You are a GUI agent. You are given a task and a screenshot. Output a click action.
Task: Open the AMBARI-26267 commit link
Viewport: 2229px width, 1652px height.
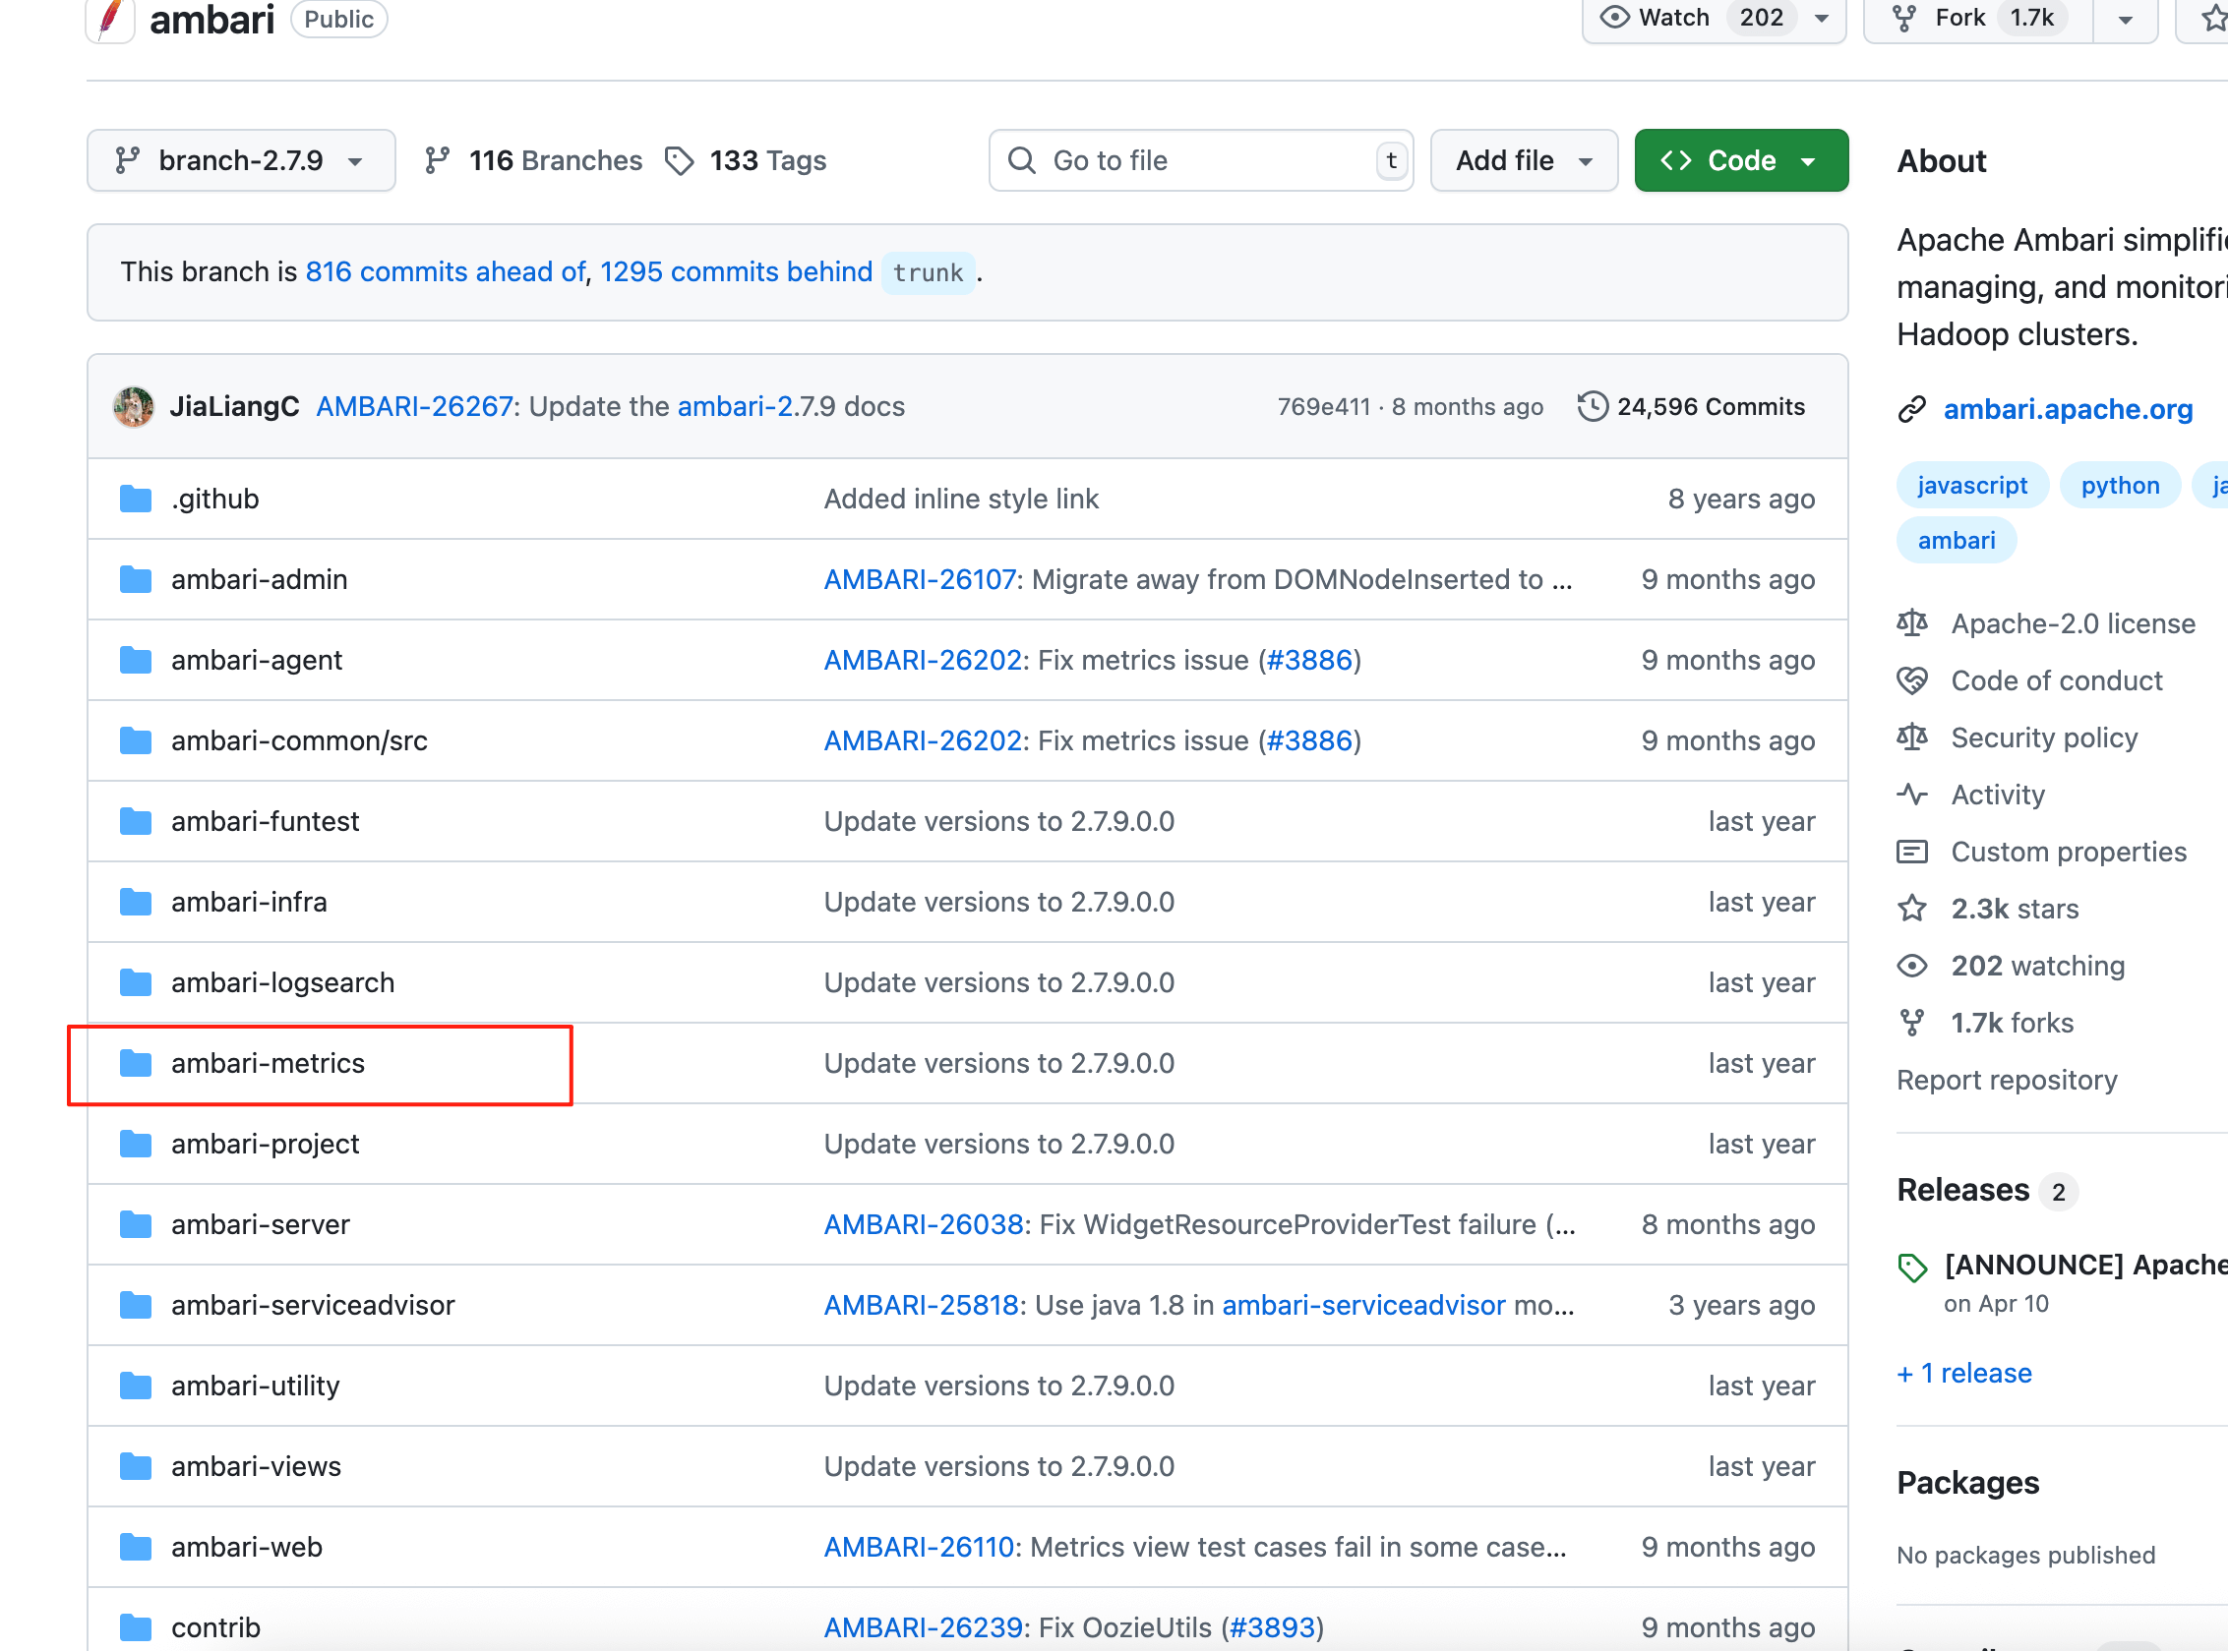pyautogui.click(x=414, y=407)
